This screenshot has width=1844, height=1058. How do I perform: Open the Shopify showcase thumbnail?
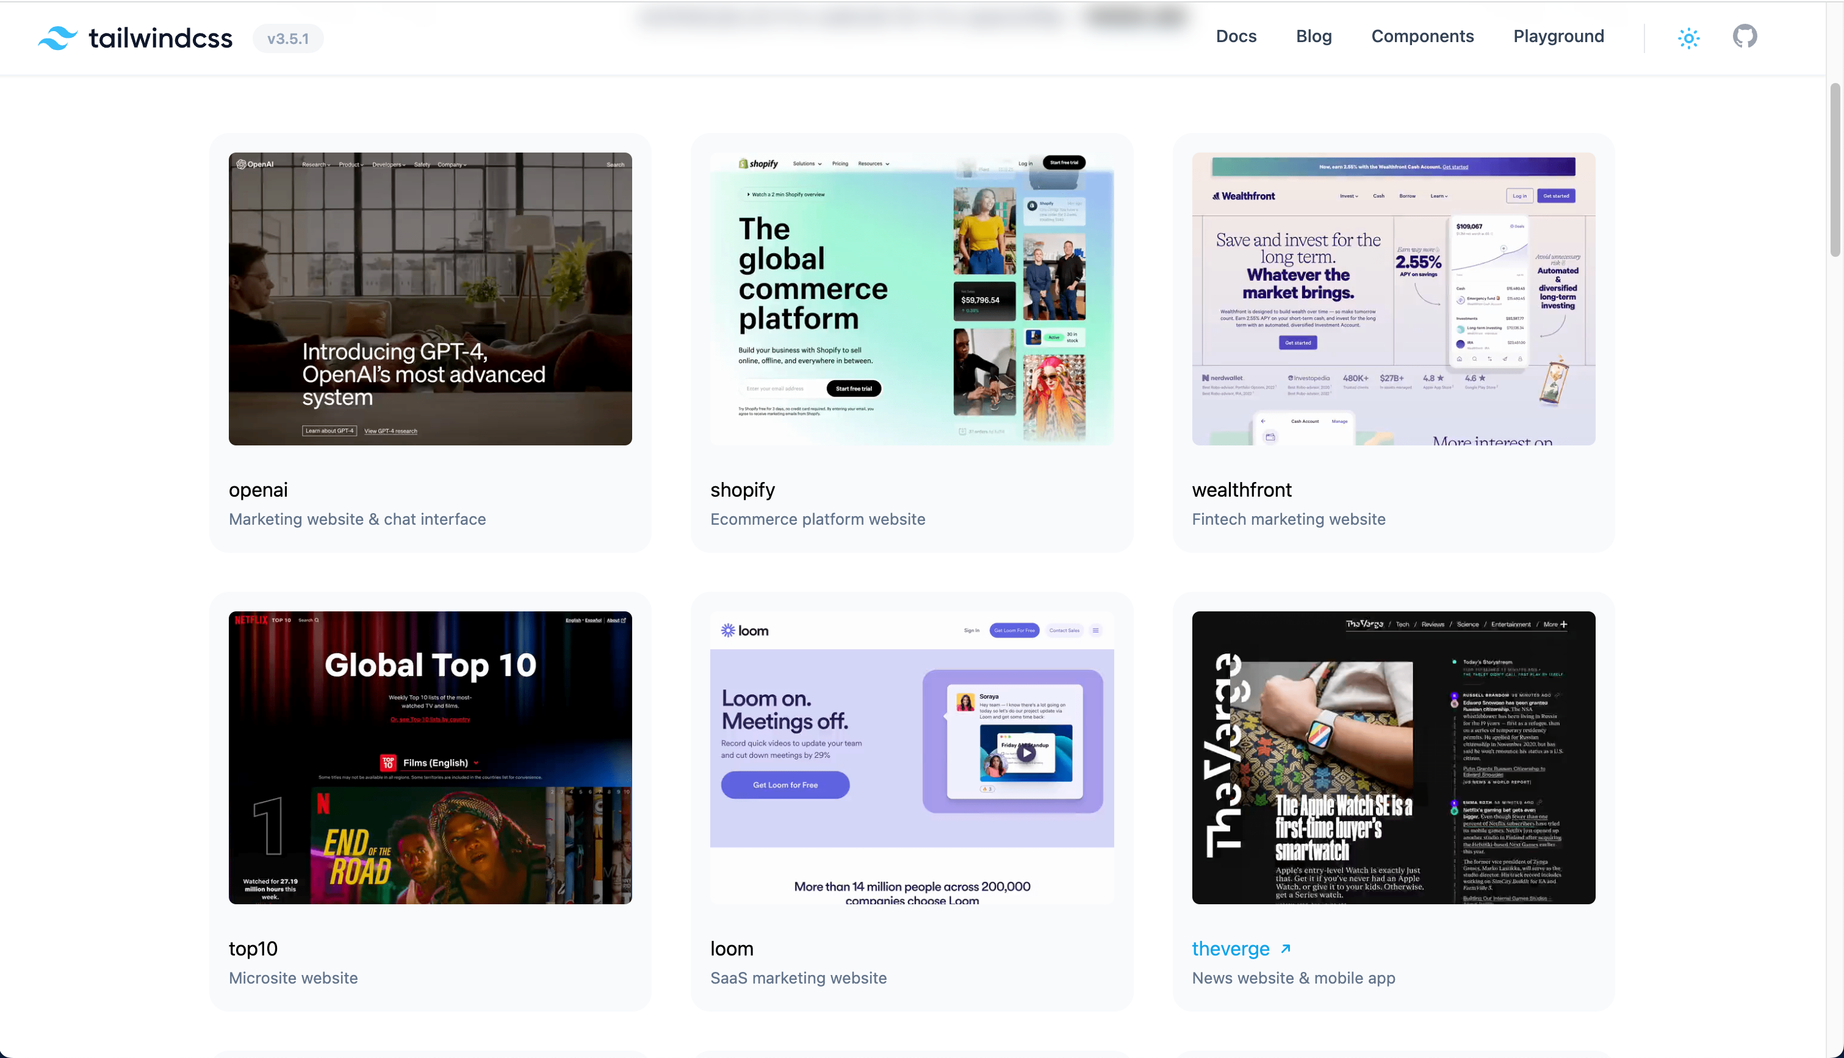pos(911,298)
